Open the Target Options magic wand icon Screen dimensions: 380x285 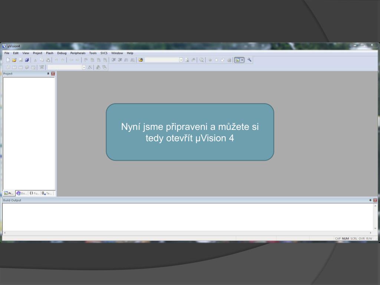click(90, 68)
